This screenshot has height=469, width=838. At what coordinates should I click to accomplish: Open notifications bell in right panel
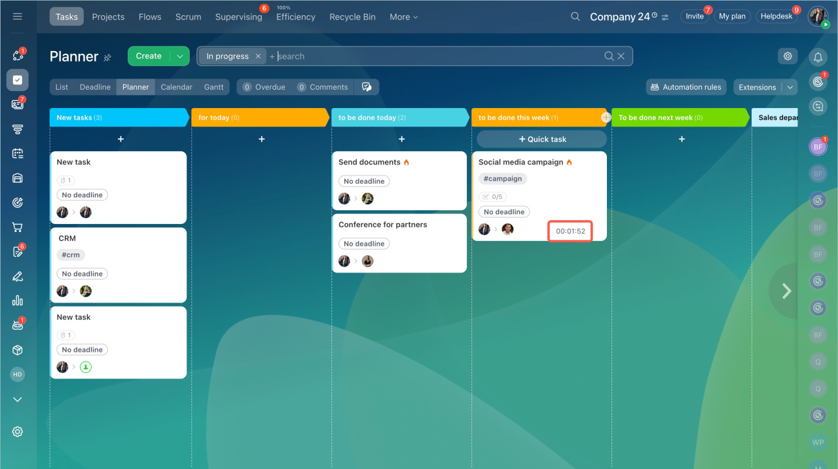[818, 58]
